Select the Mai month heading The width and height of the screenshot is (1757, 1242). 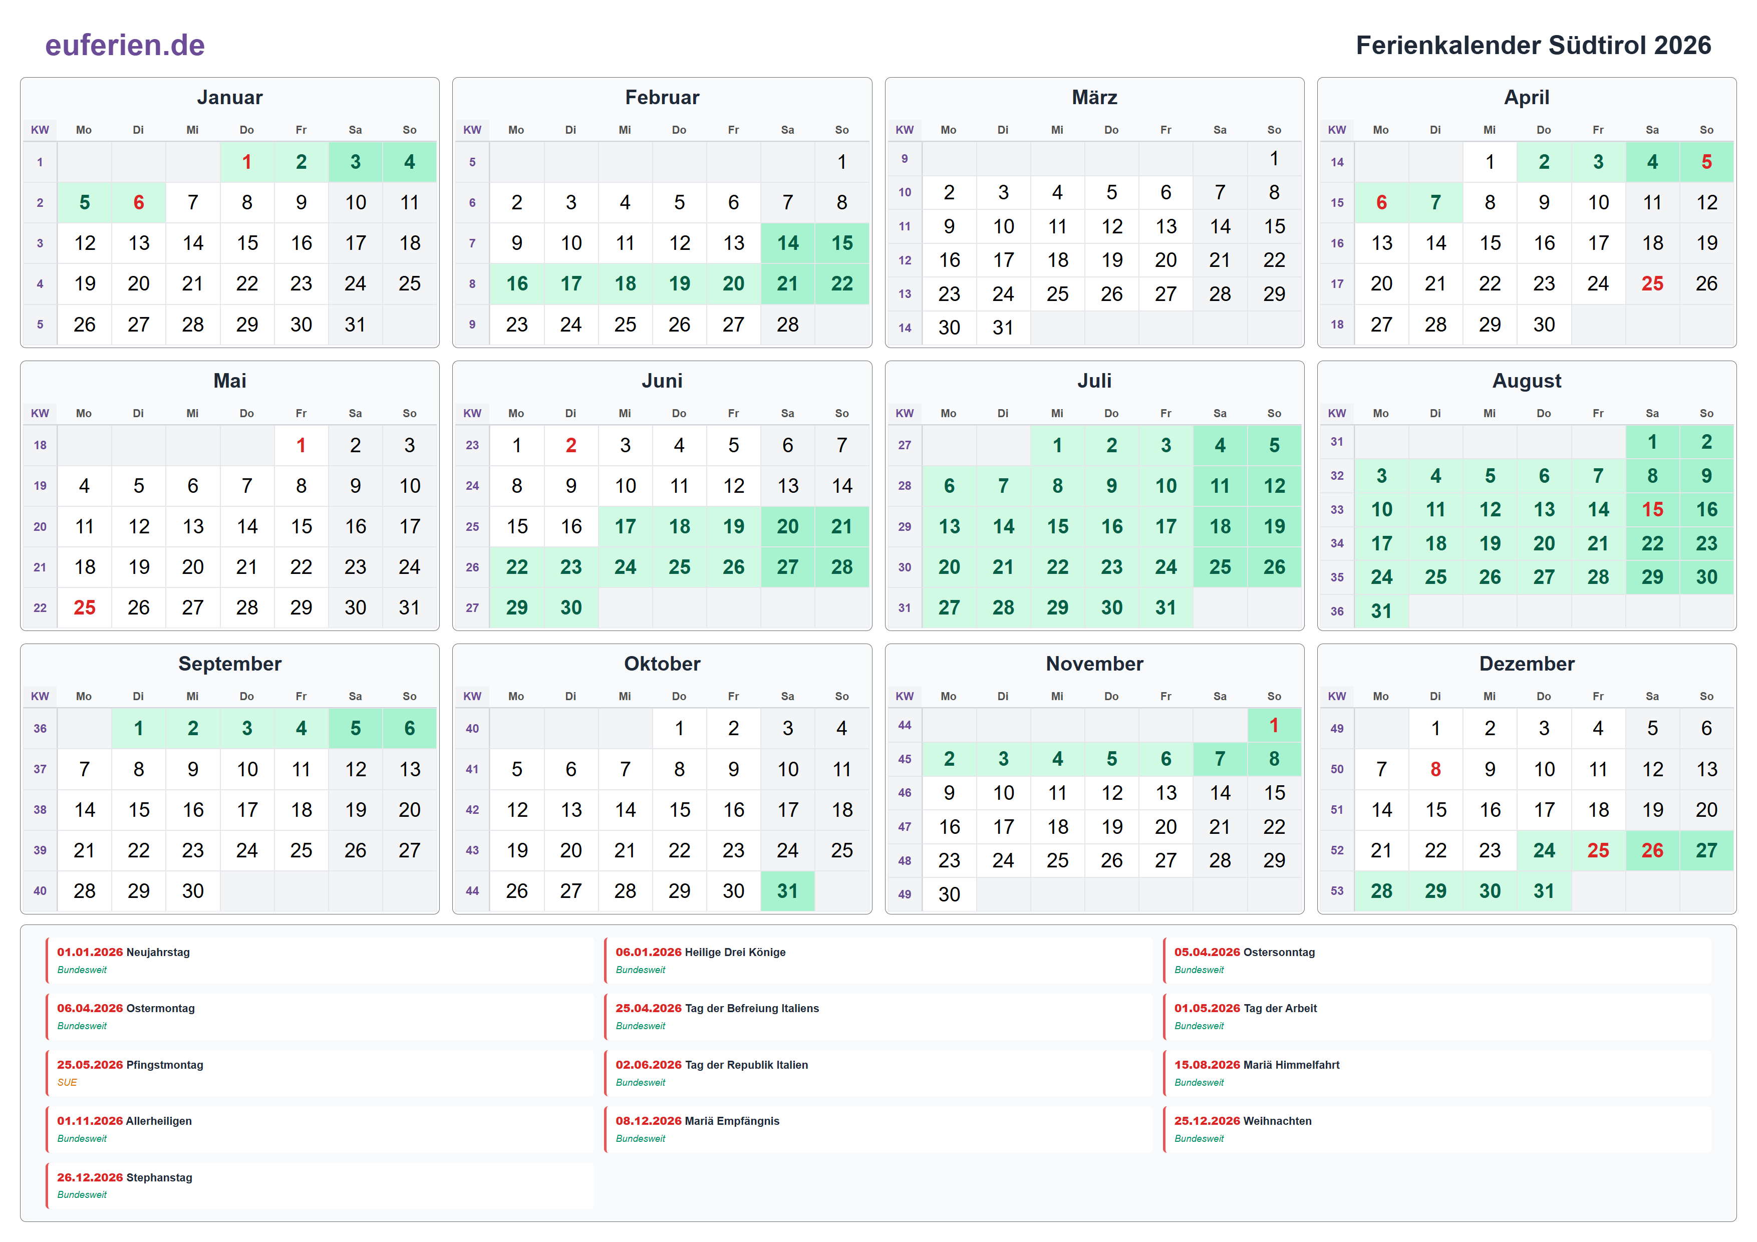[229, 380]
